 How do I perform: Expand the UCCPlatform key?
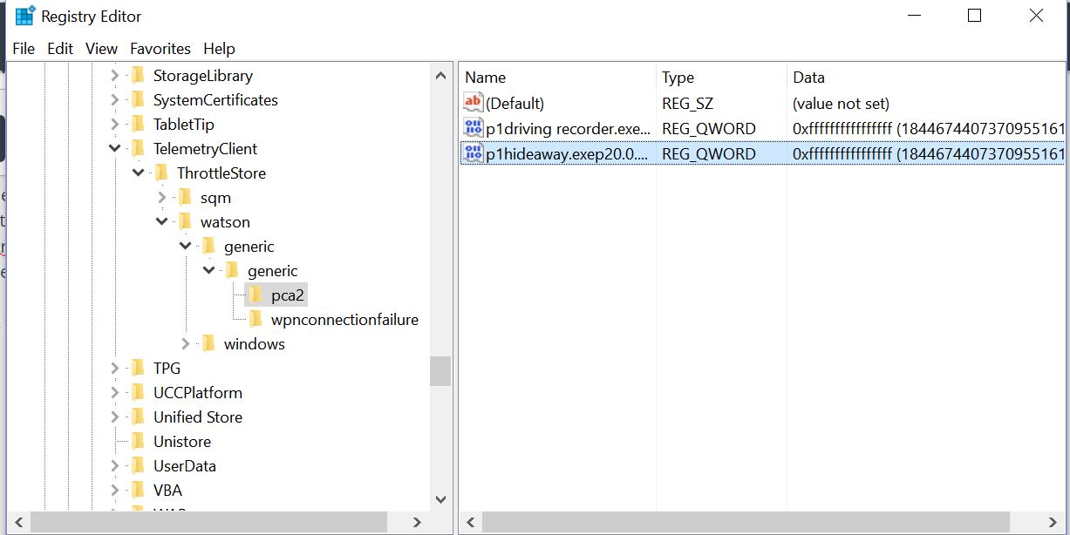coord(114,393)
